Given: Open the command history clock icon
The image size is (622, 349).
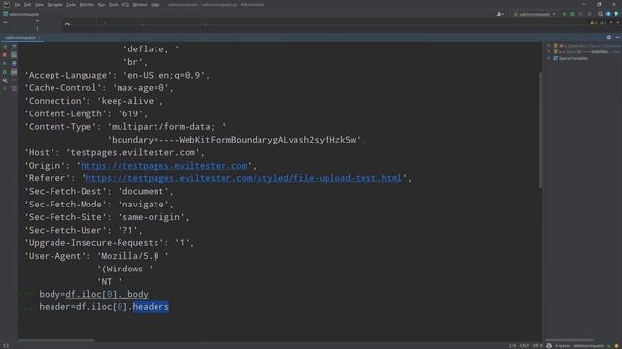Looking at the screenshot, I should coord(14,88).
